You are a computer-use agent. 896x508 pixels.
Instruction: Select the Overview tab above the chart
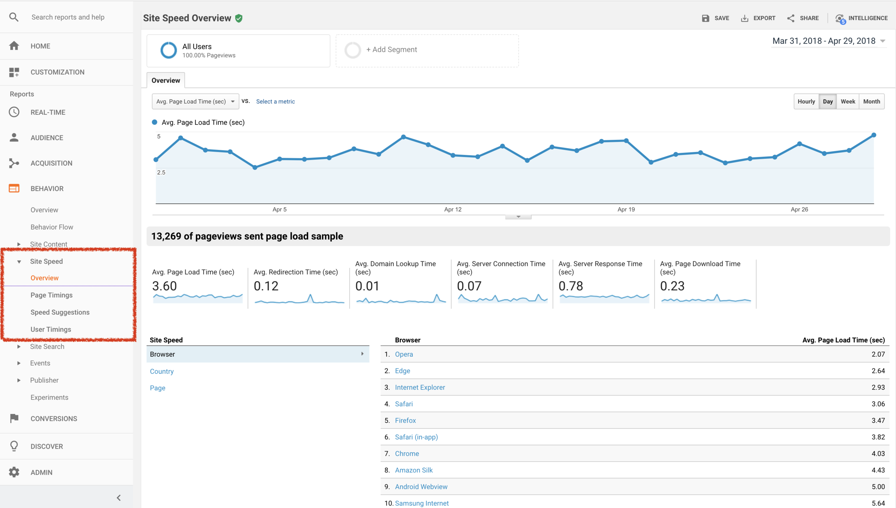coord(166,80)
